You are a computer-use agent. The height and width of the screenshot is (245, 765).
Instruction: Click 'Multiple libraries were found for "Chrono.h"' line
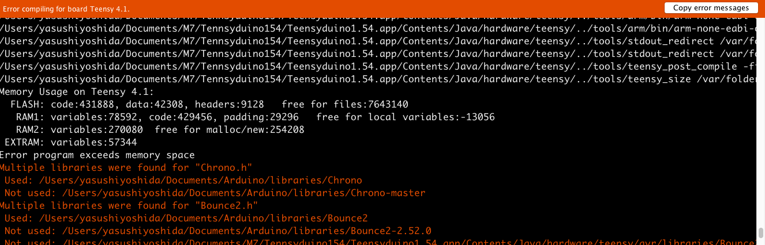coord(126,168)
